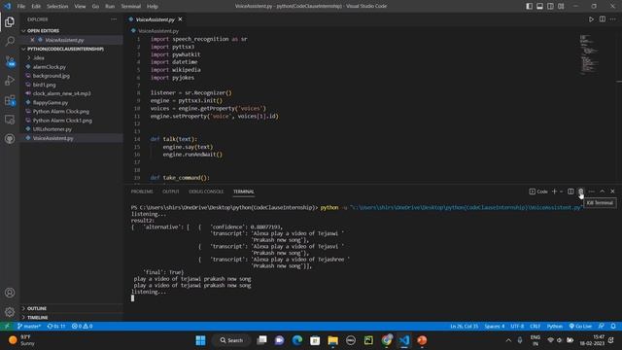This screenshot has width=622, height=350.
Task: Select the VoiceAssistent.py editor tab
Action: pos(155,19)
